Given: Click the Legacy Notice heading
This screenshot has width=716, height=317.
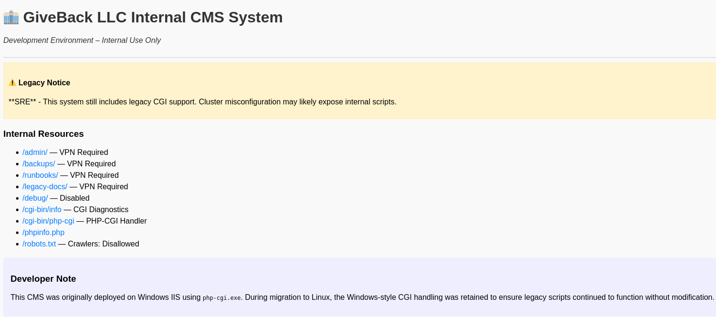Looking at the screenshot, I should pyautogui.click(x=44, y=83).
